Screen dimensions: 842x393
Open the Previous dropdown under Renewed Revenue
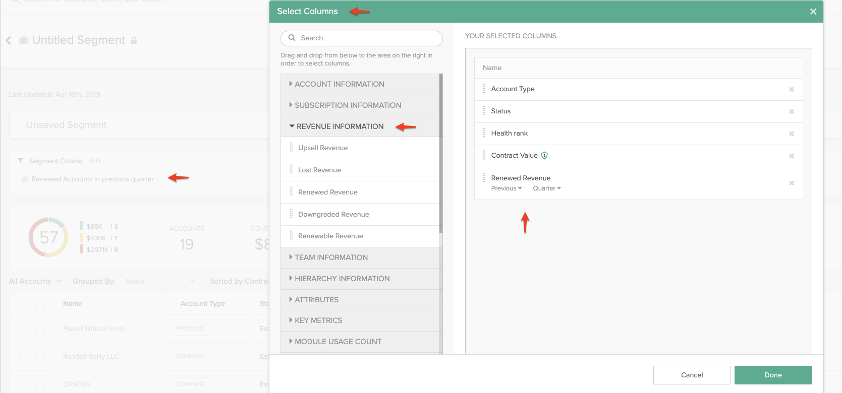coord(507,188)
